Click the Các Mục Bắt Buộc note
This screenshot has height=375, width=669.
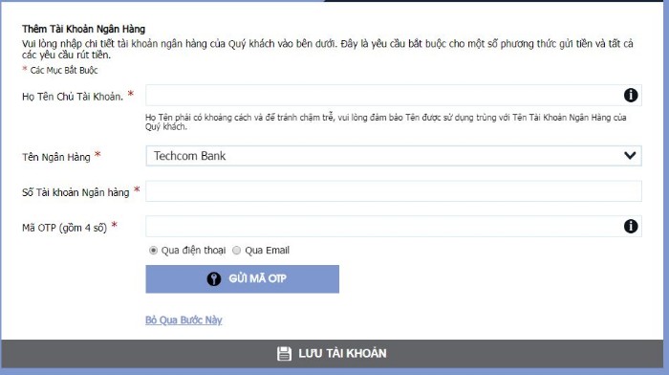pyautogui.click(x=64, y=70)
